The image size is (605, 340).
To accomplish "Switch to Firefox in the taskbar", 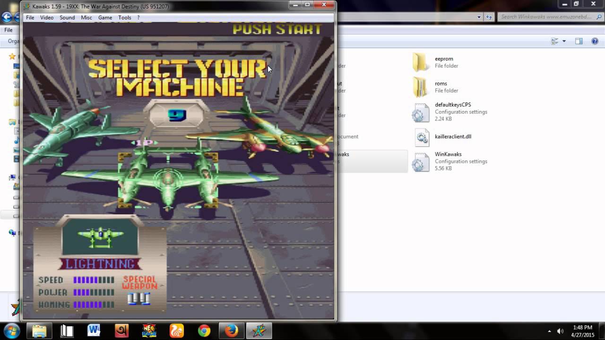I will pos(231,331).
